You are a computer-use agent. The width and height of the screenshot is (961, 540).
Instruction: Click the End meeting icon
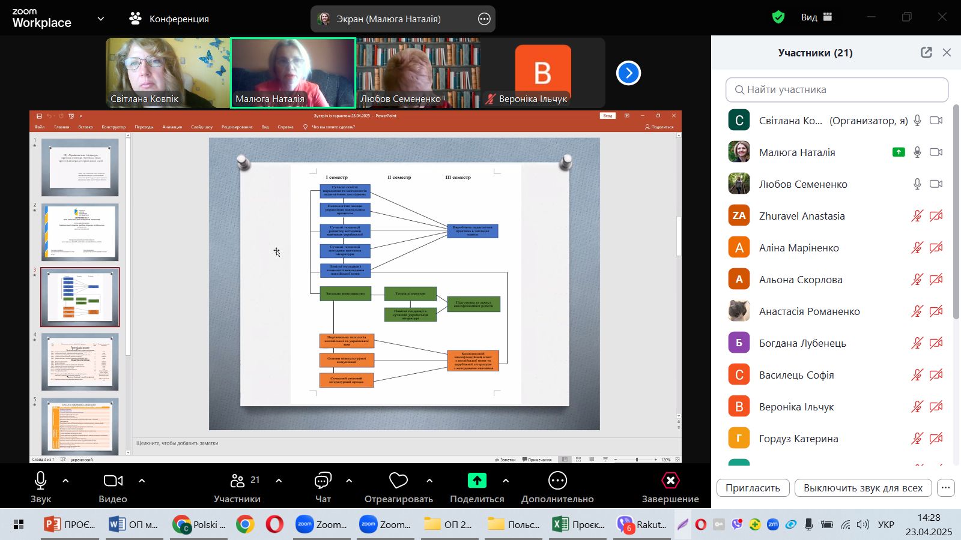670,481
